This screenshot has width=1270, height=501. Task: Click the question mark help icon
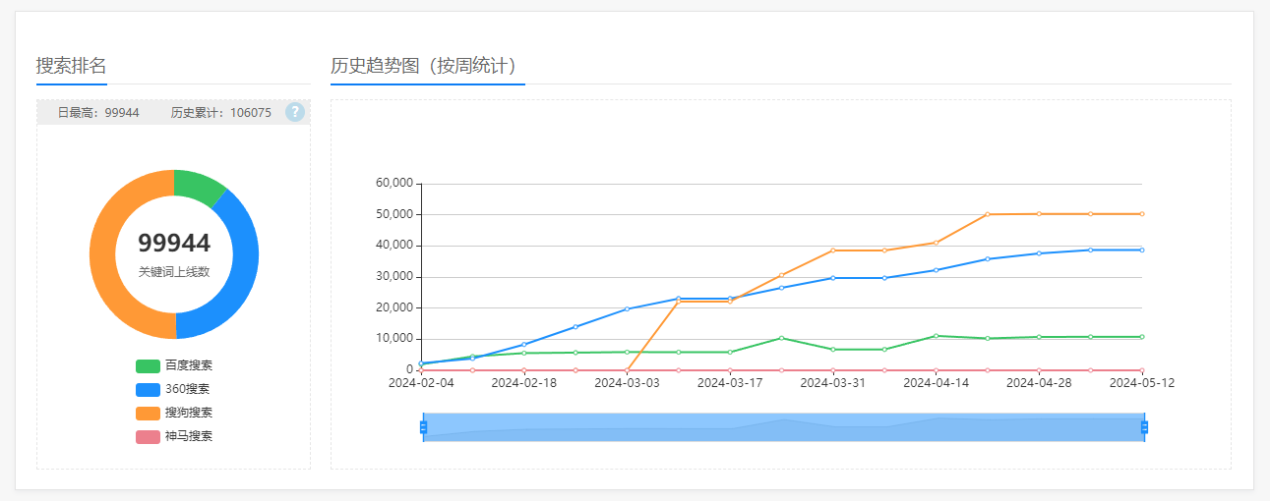[295, 112]
